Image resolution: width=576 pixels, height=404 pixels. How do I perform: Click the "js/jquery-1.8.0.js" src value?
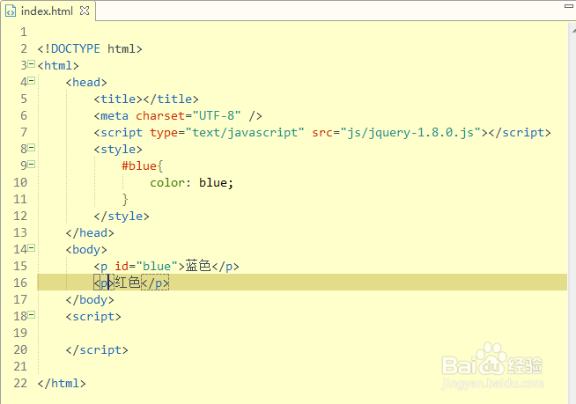(411, 133)
